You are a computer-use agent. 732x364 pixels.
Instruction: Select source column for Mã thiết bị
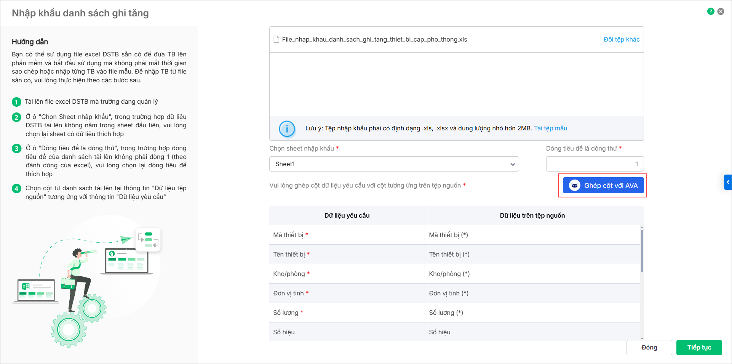point(532,235)
